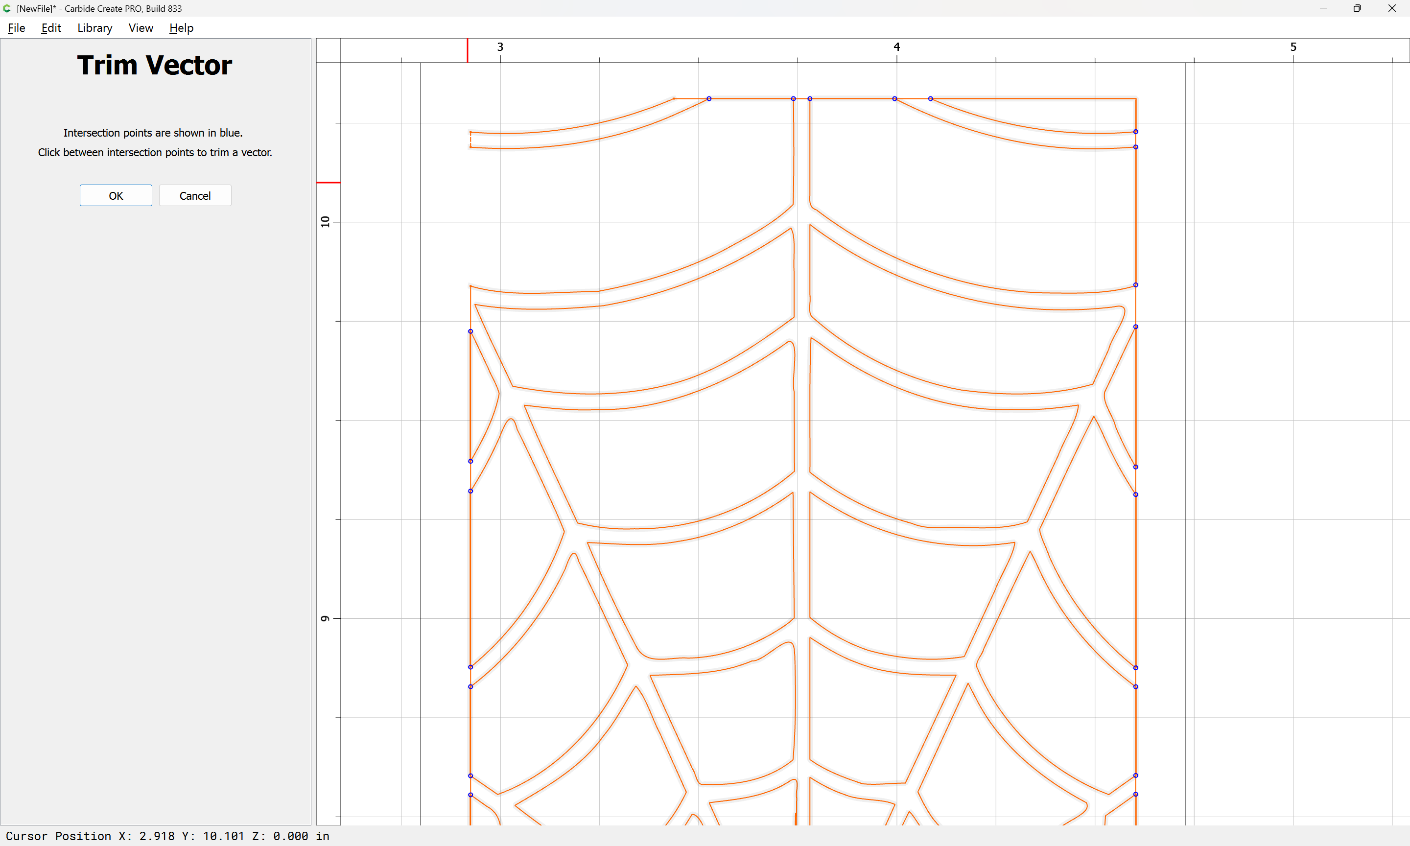Screen dimensions: 1410x846
Task: Open the Library menu
Action: click(94, 28)
